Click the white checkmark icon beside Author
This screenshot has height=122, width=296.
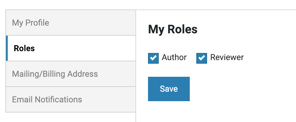[153, 58]
